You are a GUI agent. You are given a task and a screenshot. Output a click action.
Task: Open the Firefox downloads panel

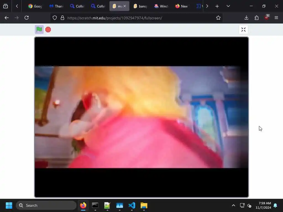(x=246, y=18)
